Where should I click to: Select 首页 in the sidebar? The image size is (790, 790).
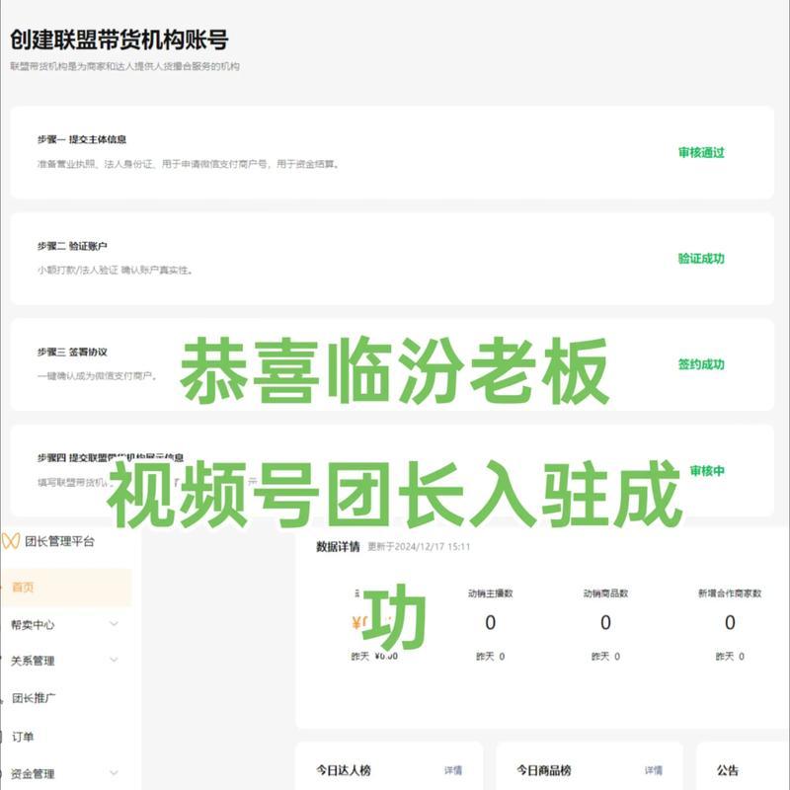(66, 587)
